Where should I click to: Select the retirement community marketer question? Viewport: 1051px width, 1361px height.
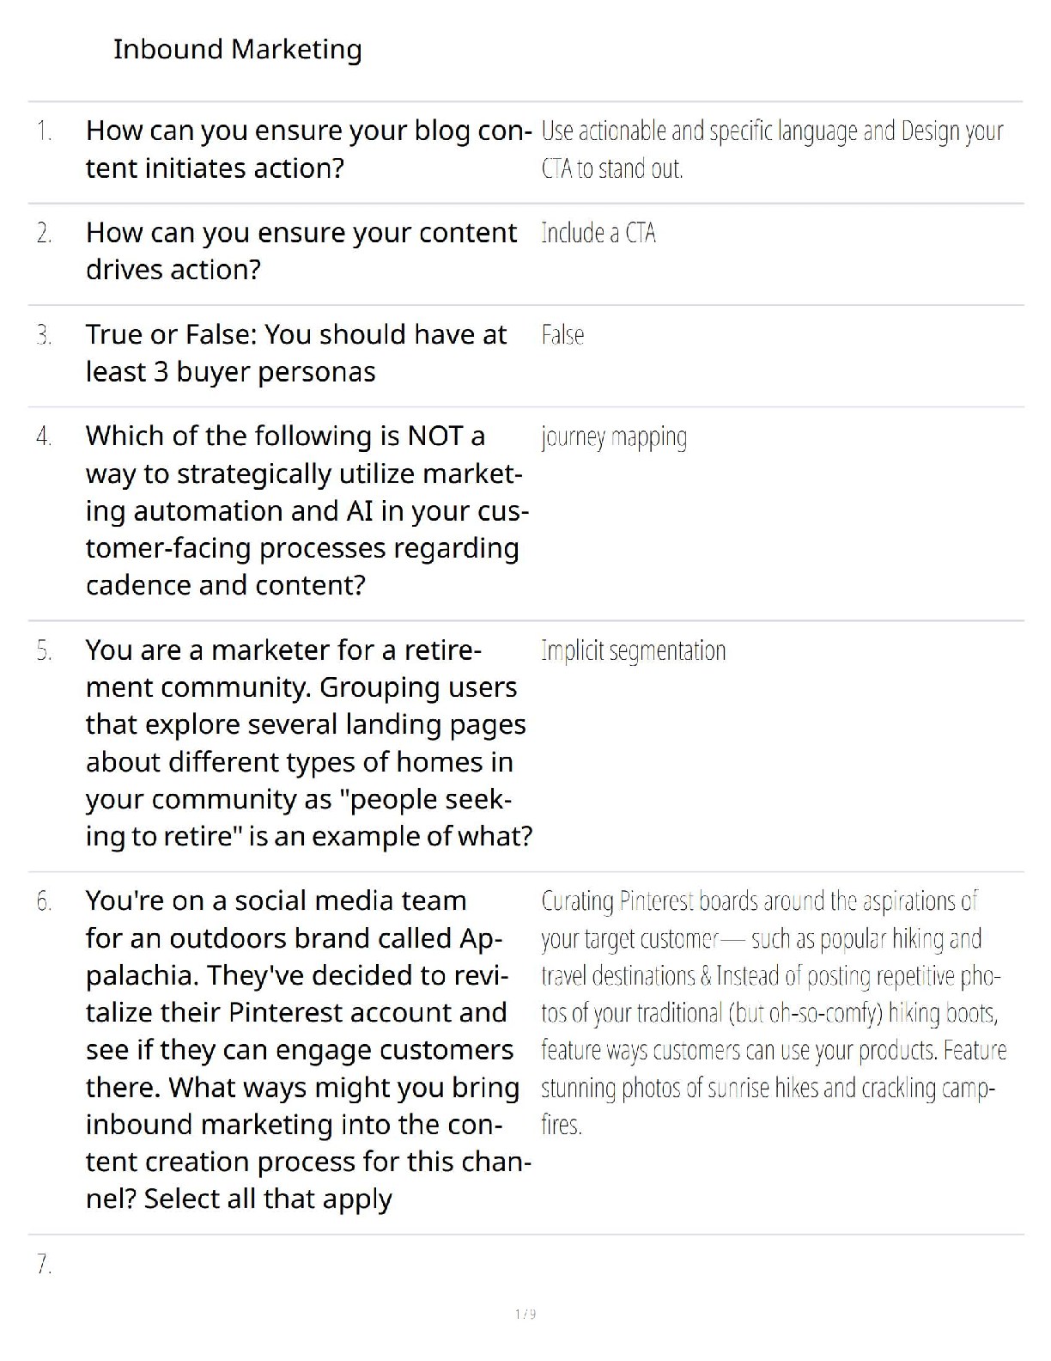tap(307, 743)
